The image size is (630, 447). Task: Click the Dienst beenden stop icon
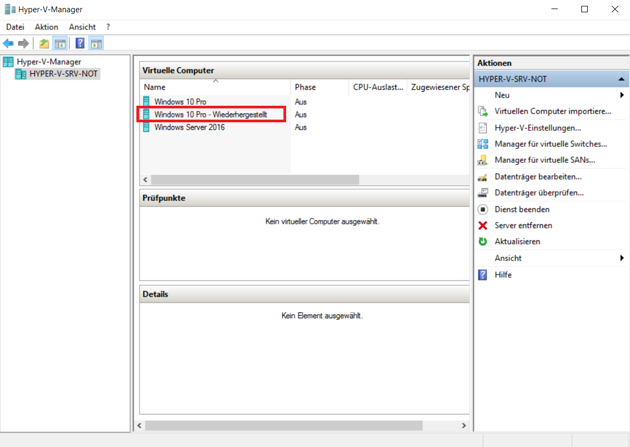point(483,209)
